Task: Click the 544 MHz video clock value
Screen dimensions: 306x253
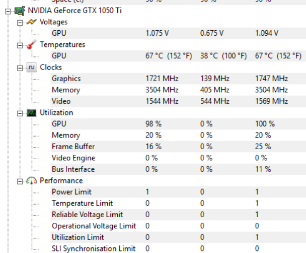Action: [215, 101]
